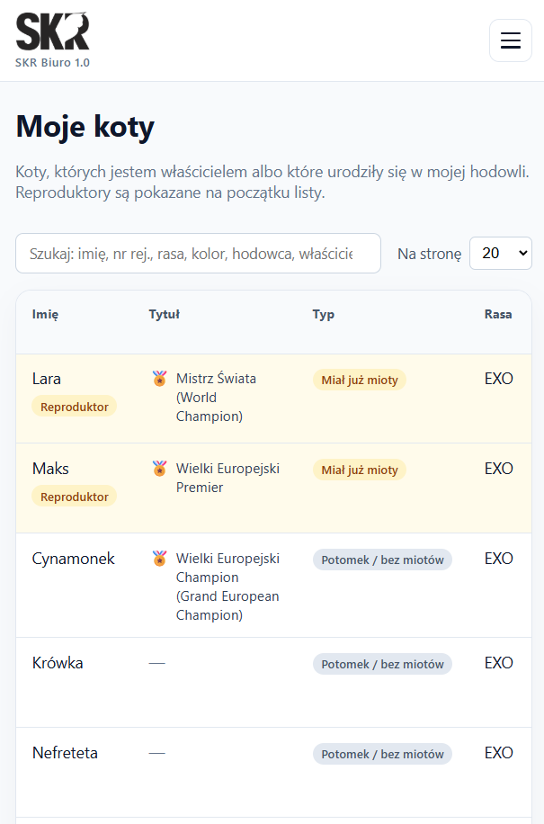The image size is (544, 824).
Task: Click the SKR Biuro 1.0 label
Action: (52, 63)
